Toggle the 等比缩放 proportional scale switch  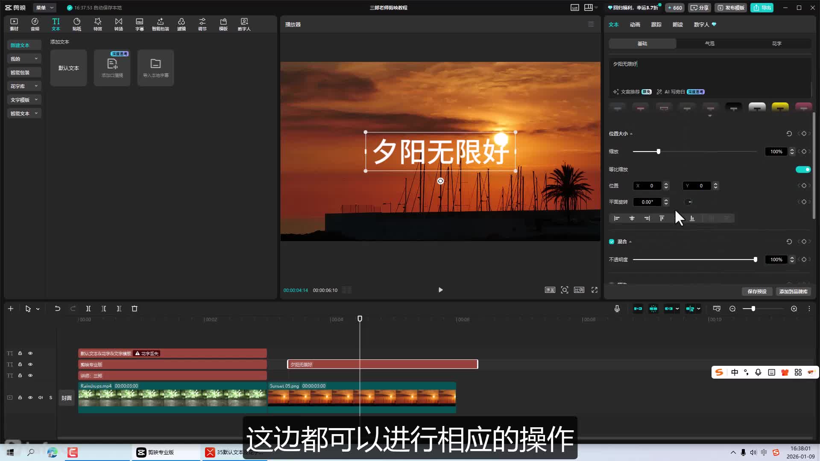(803, 169)
